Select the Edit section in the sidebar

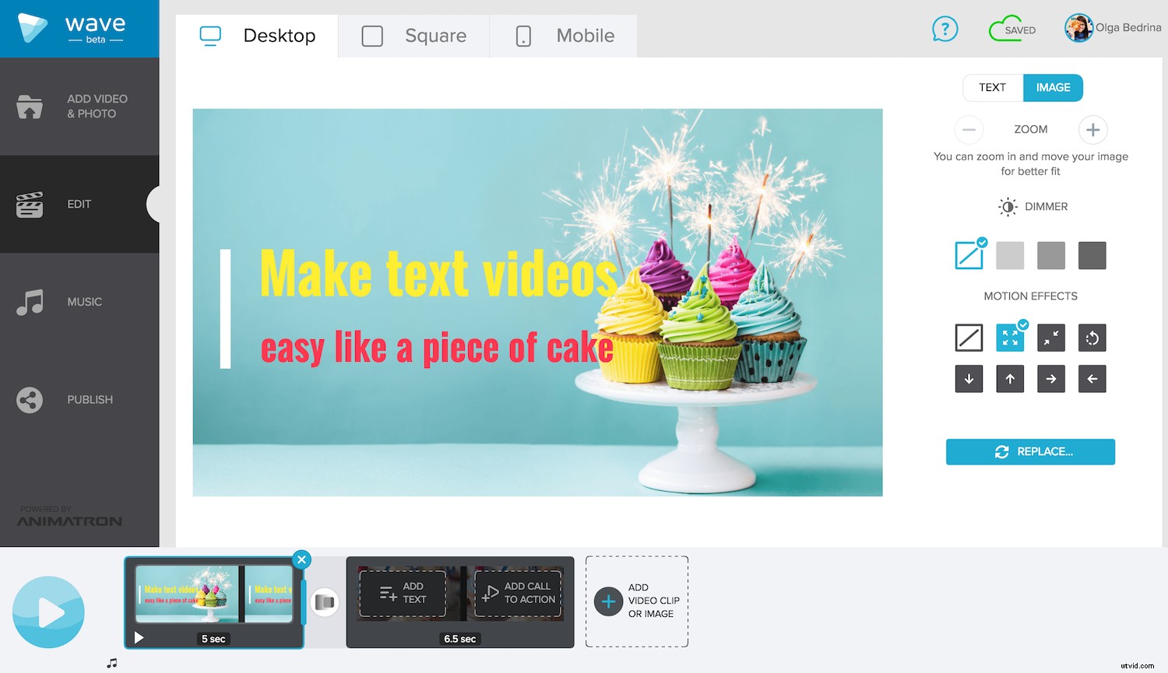point(79,204)
